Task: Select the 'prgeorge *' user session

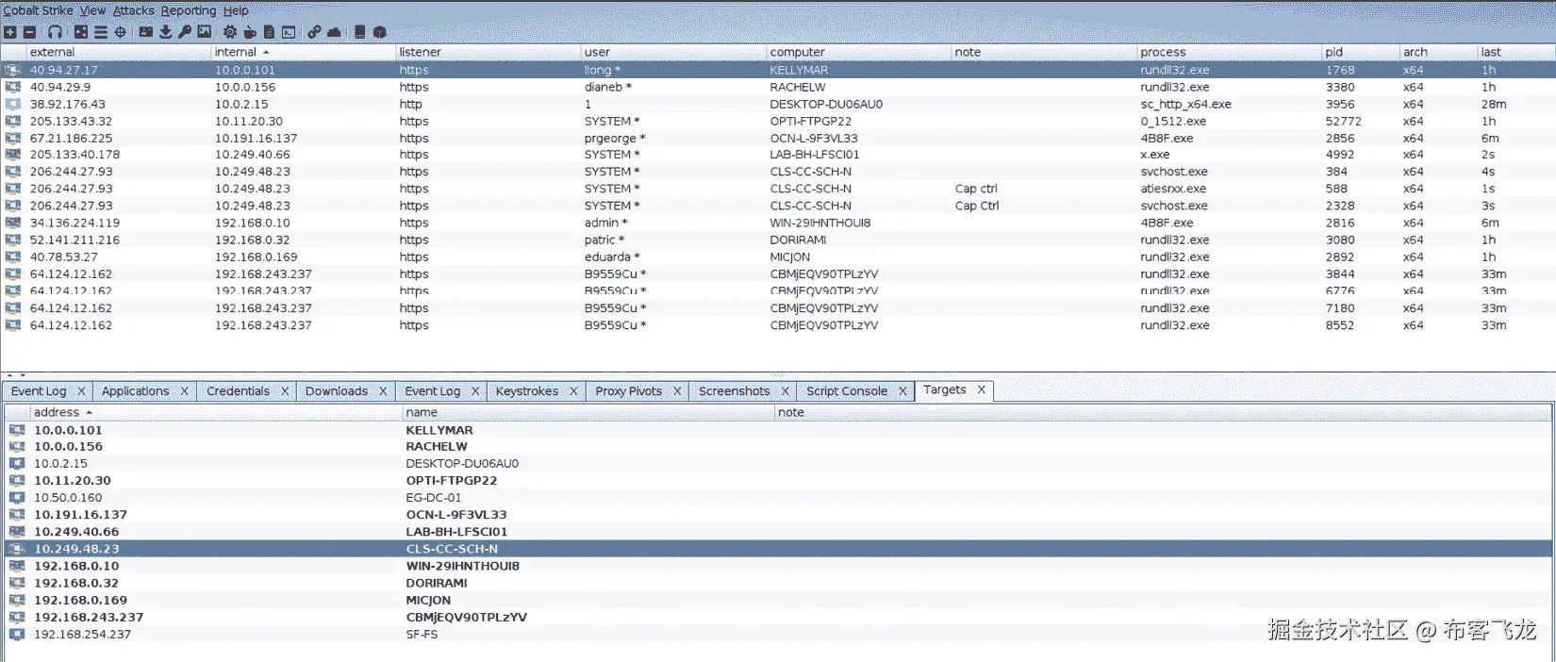Action: (778, 138)
